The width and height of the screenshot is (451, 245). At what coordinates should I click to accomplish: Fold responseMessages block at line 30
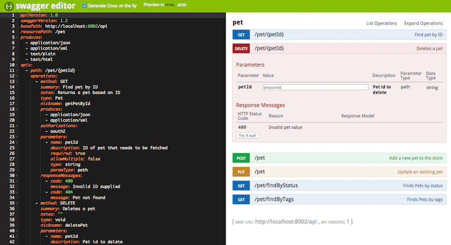[17, 175]
